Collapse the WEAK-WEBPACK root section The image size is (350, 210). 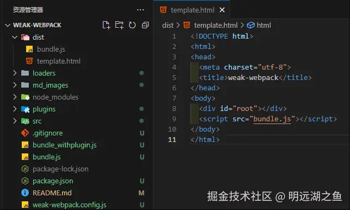tap(8, 25)
